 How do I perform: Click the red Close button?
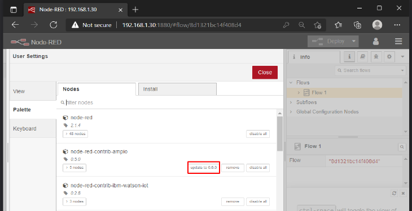tap(265, 73)
